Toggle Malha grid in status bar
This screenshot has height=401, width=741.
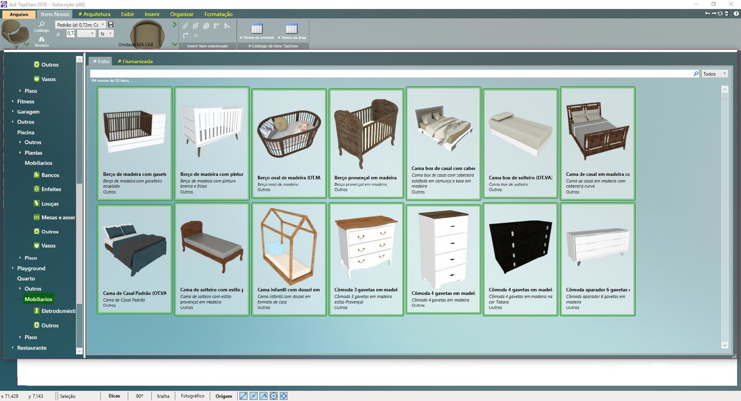163,396
